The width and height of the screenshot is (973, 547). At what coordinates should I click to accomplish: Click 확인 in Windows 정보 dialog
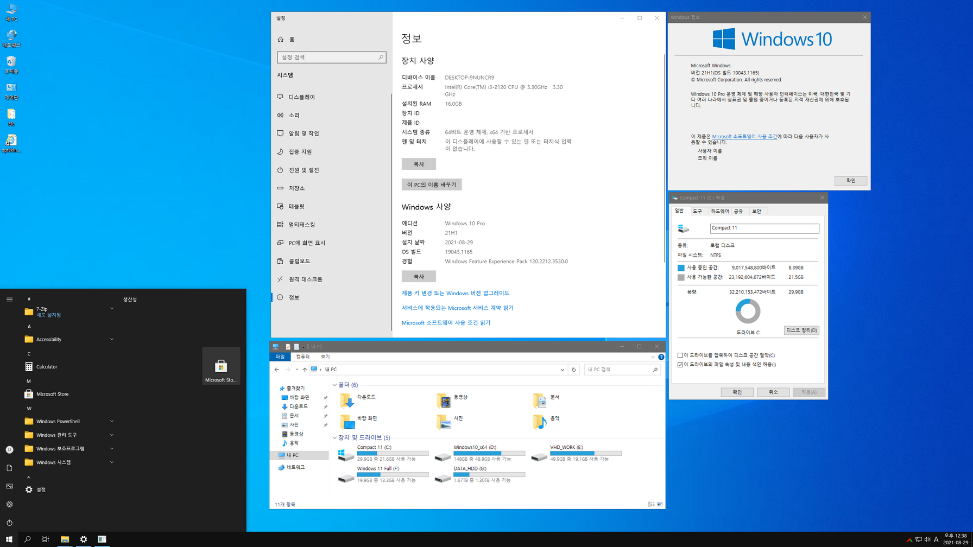pos(850,181)
